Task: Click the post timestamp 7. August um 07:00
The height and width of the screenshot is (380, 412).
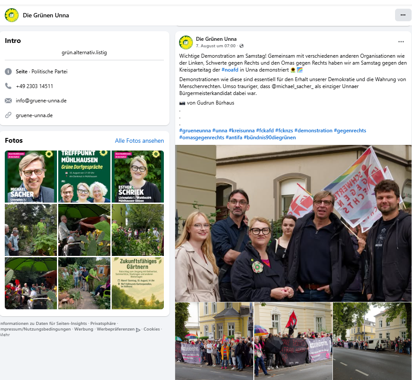Action: [216, 46]
